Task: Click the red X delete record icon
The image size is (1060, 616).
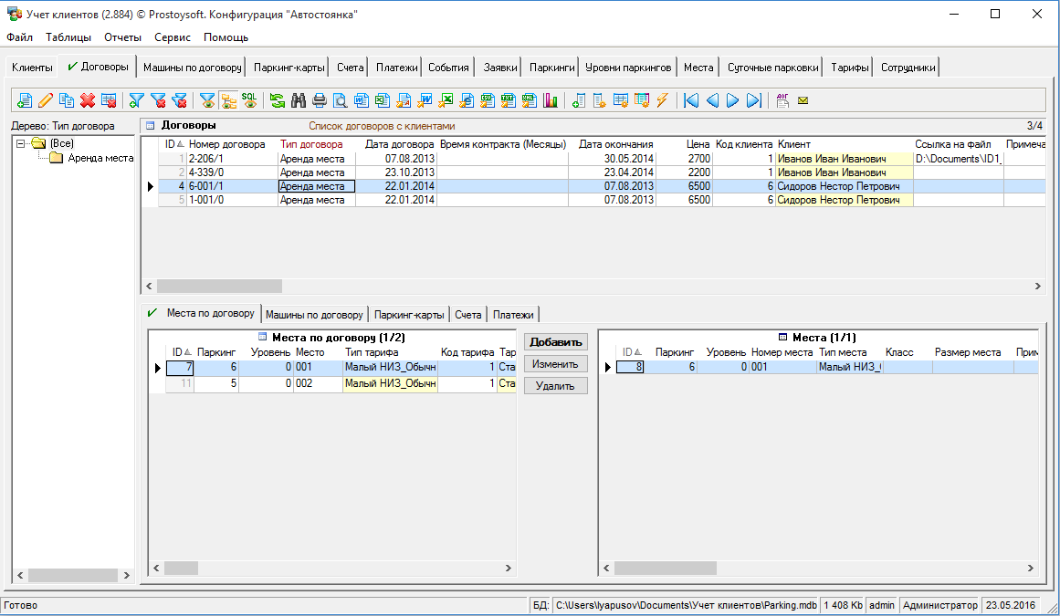Action: pos(88,100)
